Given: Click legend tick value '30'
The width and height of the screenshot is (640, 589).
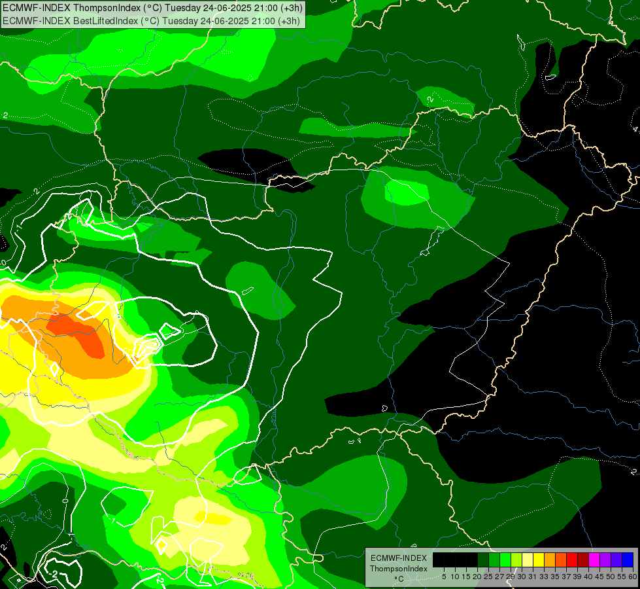Looking at the screenshot, I should (x=522, y=577).
